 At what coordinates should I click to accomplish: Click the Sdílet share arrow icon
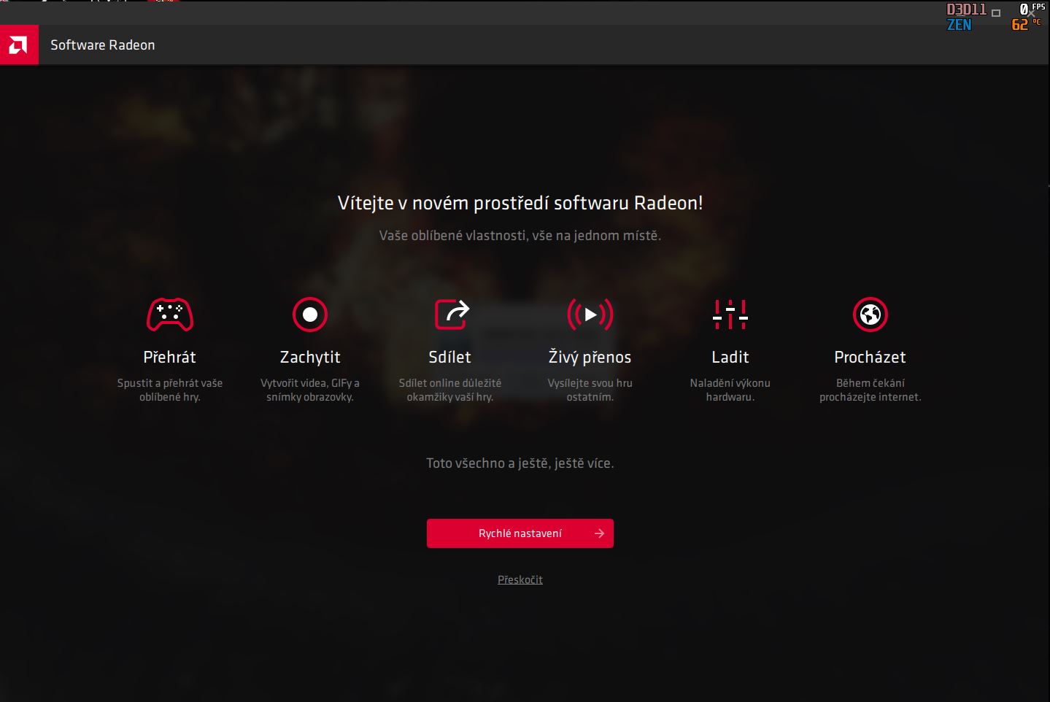[452, 315]
